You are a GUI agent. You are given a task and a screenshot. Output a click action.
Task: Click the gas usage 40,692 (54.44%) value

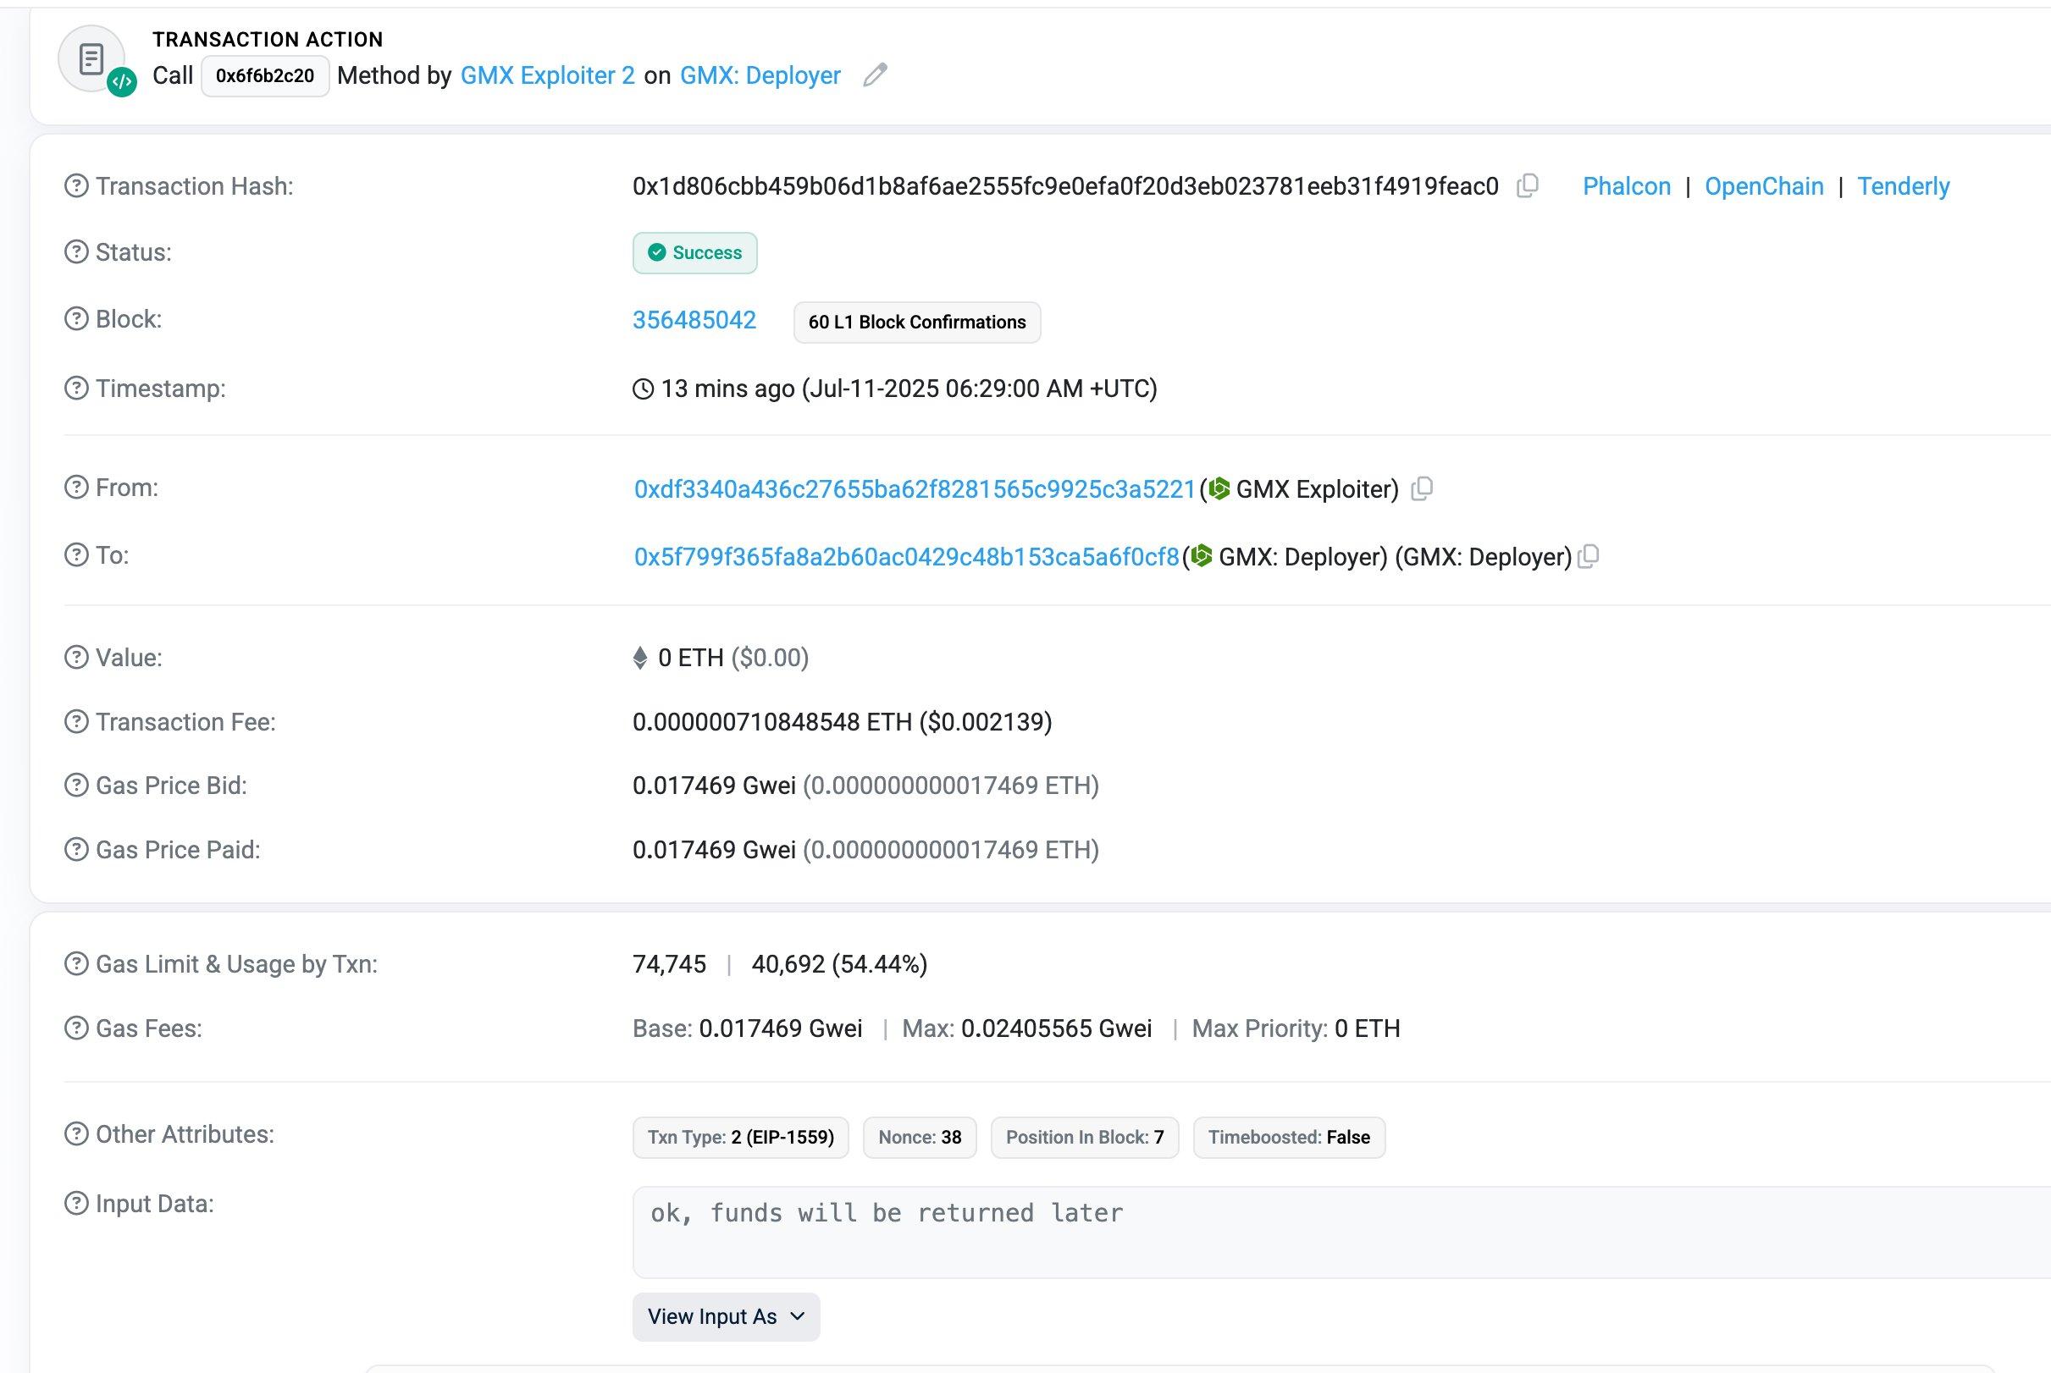(x=839, y=964)
